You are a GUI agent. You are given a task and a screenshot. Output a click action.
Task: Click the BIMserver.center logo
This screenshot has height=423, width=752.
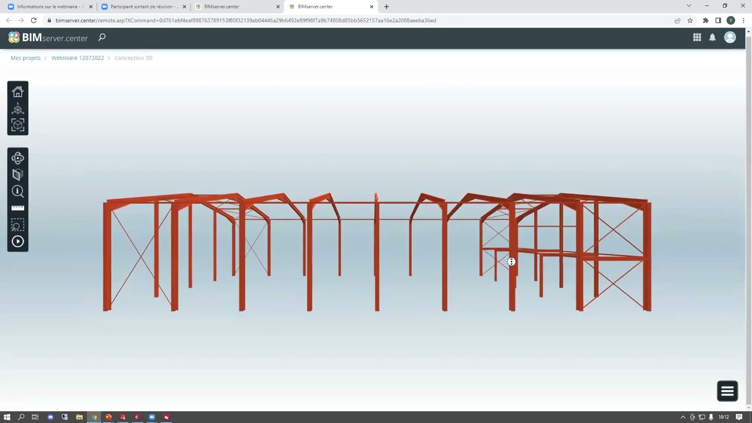click(48, 38)
